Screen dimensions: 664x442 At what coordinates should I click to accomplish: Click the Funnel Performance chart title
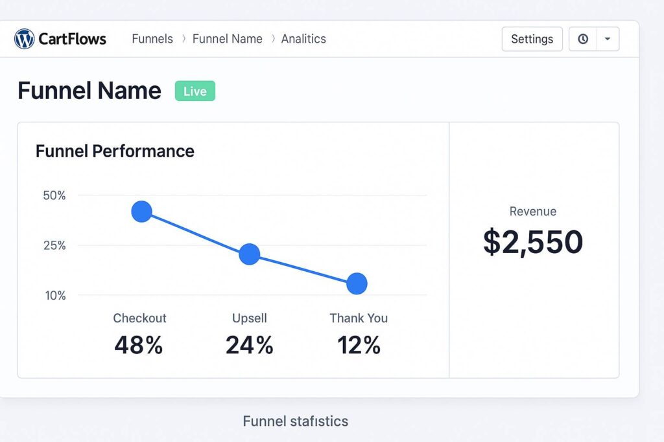[115, 151]
